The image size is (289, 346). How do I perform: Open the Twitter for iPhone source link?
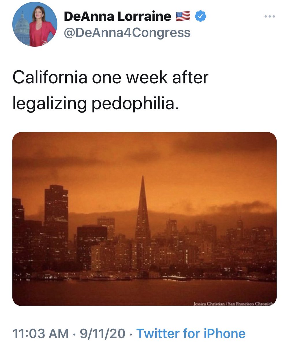[191, 334]
